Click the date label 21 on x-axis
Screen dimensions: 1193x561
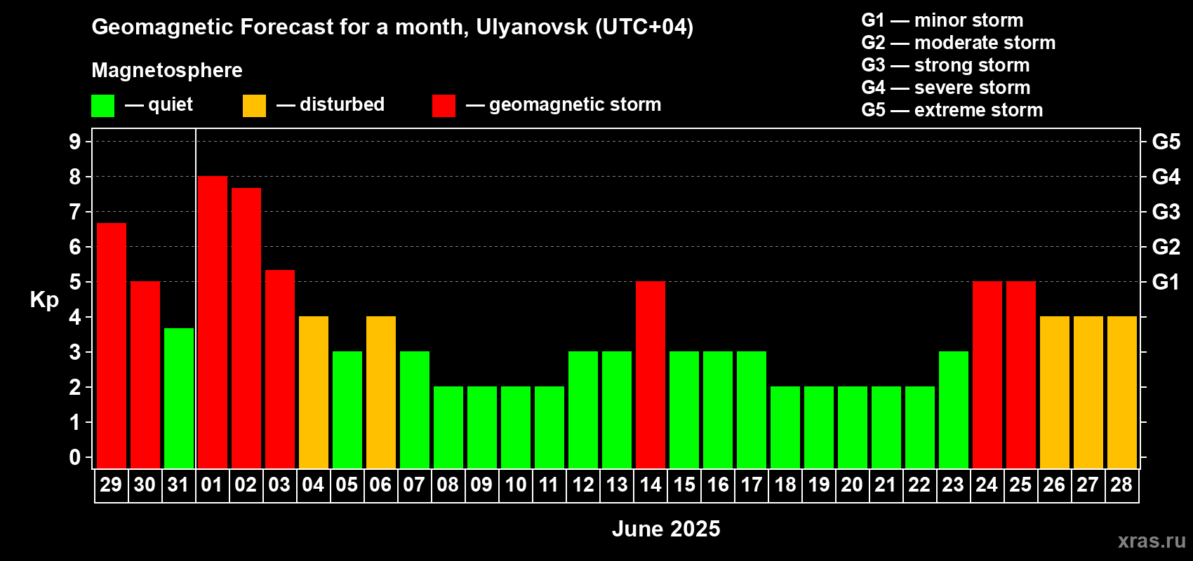click(x=886, y=485)
